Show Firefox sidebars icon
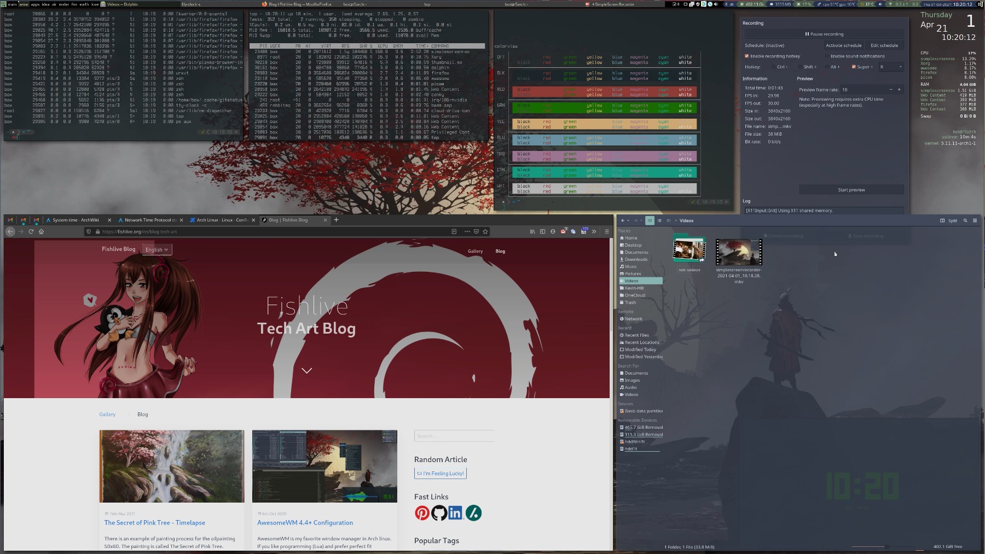This screenshot has width=985, height=554. (x=543, y=231)
